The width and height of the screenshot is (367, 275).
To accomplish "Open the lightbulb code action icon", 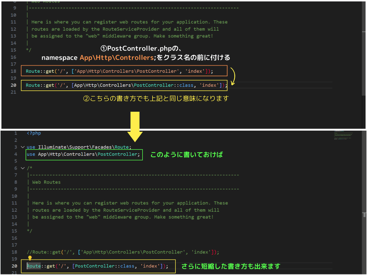I will (30, 258).
